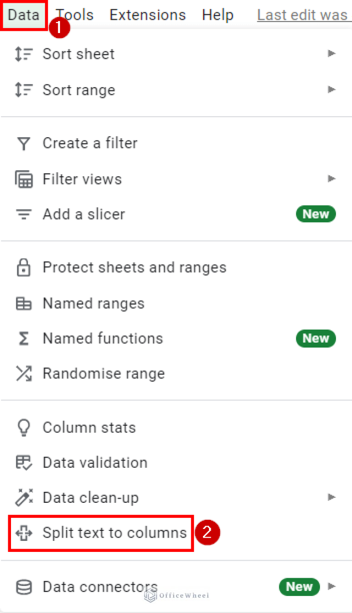Click the Named ranges table icon
The height and width of the screenshot is (613, 352).
[x=23, y=304]
